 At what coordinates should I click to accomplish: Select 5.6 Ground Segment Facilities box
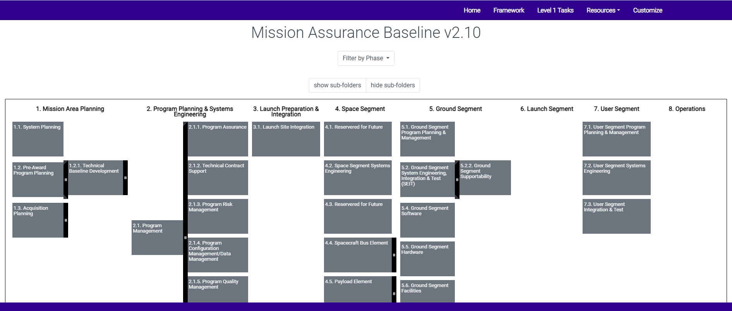427,291
